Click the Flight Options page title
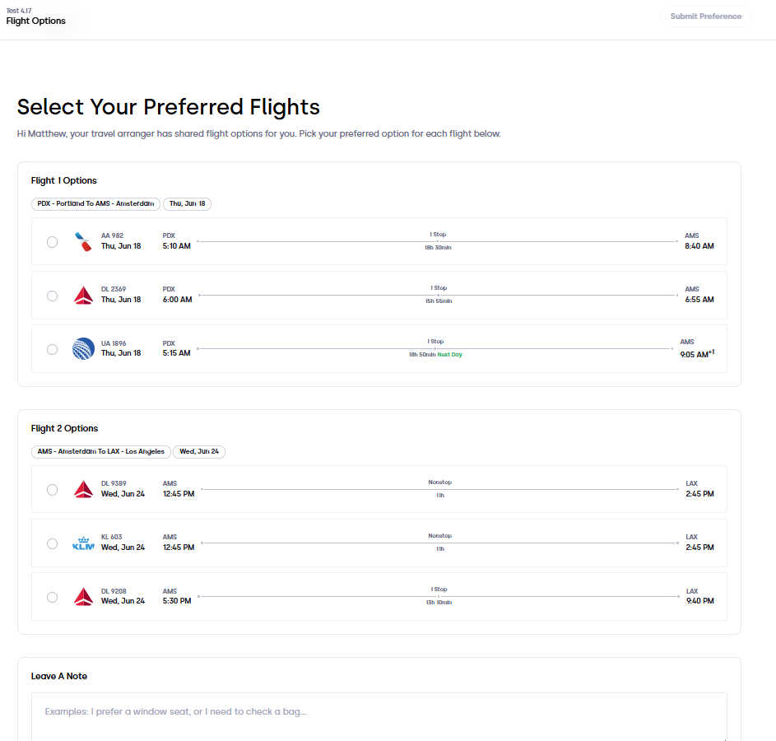 coord(35,21)
